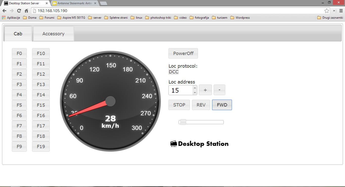Click the speed slider track
This screenshot has width=345, height=187.
[x=201, y=122]
